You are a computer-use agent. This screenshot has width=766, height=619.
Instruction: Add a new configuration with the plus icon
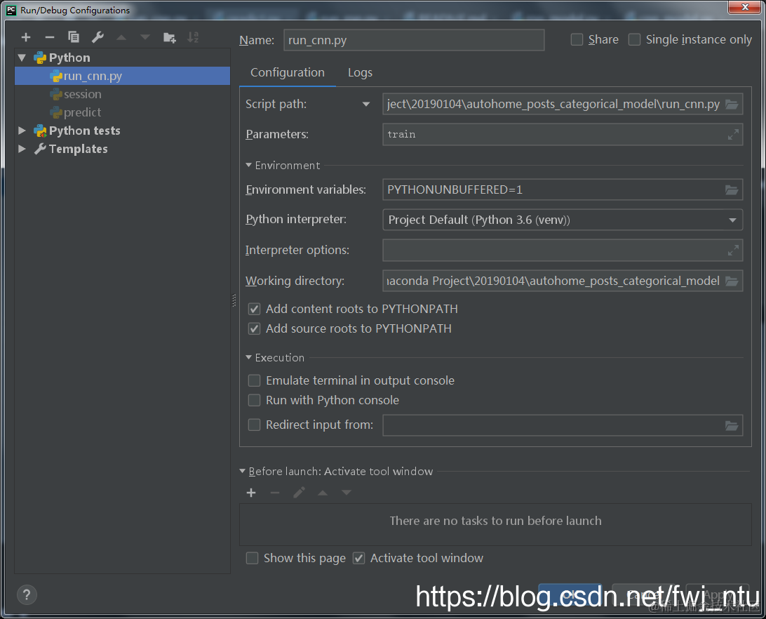26,37
